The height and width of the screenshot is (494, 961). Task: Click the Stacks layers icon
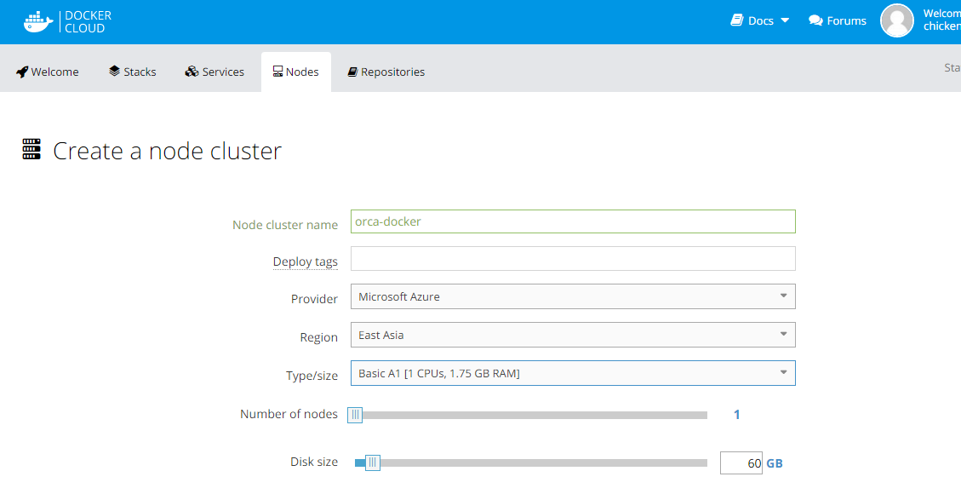114,72
